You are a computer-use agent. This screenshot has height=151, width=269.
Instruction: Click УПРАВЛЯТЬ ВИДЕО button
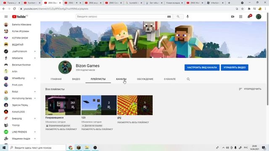coord(235,68)
